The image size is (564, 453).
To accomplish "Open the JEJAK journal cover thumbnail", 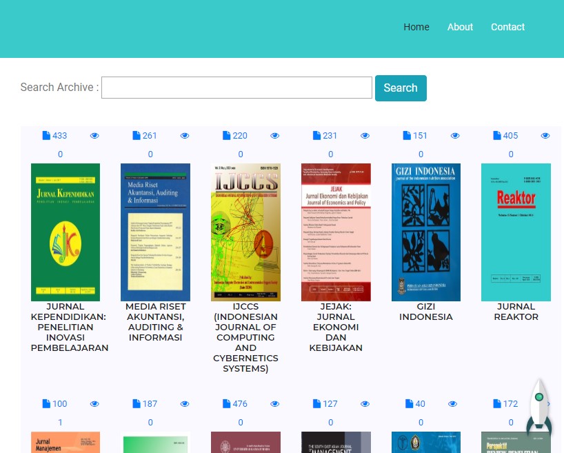I will point(336,232).
